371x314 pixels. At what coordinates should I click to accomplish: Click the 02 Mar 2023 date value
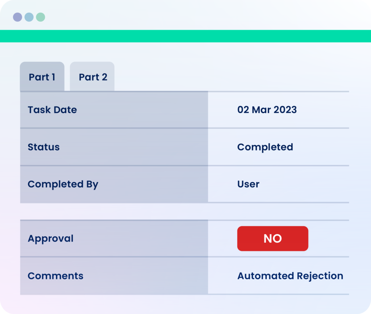(267, 110)
